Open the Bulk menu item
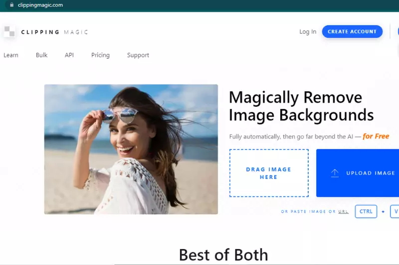Viewport: 399px width, 265px height. pos(41,55)
